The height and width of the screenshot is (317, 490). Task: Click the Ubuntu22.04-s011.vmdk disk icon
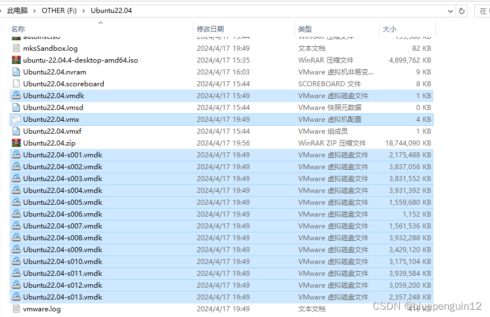tap(16, 273)
